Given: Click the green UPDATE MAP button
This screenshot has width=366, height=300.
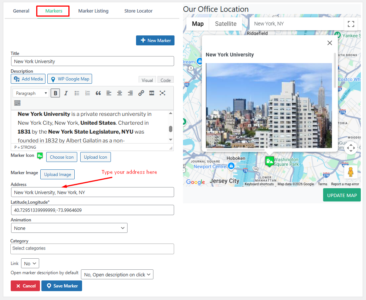Looking at the screenshot, I should tap(342, 195).
